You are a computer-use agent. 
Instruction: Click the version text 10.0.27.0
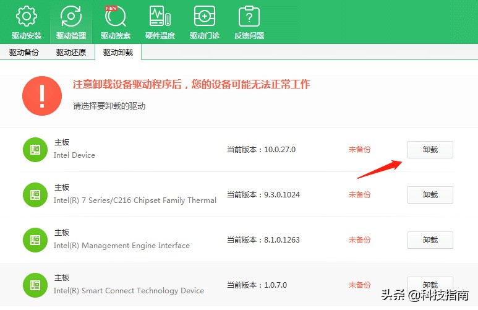(280, 150)
